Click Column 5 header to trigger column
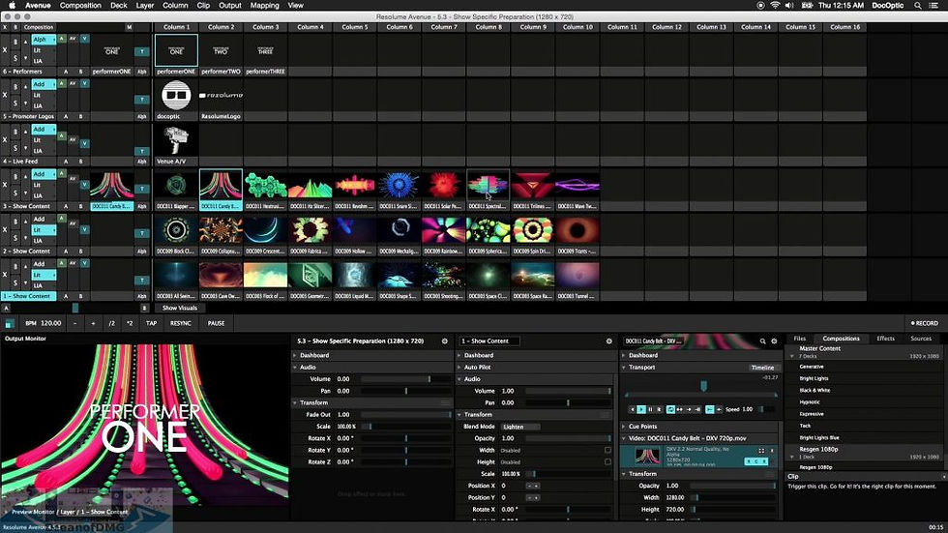Image resolution: width=948 pixels, height=533 pixels. pyautogui.click(x=354, y=27)
